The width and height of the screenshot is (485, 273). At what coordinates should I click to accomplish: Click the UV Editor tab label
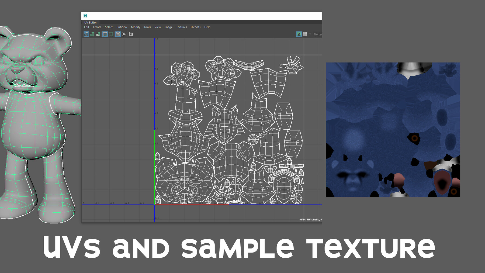[x=91, y=23]
